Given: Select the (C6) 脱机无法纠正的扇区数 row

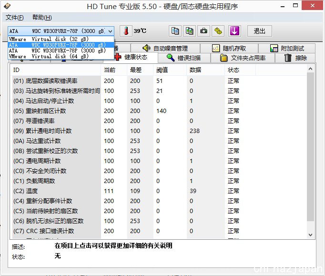Looking at the screenshot, I should click(x=159, y=221).
